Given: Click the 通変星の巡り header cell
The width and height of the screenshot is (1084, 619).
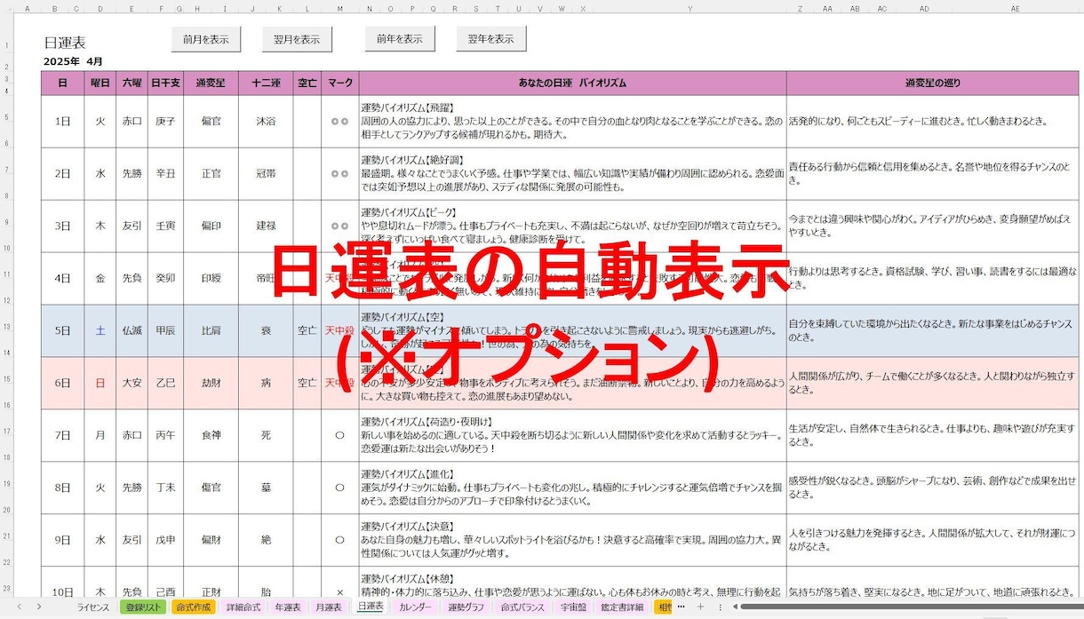Looking at the screenshot, I should pos(932,83).
